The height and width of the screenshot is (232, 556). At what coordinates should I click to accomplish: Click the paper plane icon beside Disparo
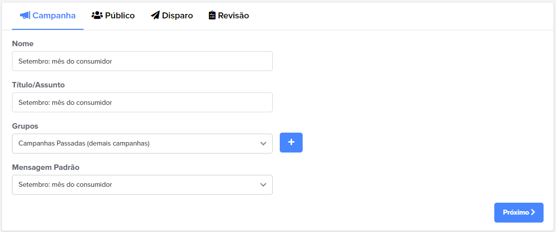pos(155,15)
